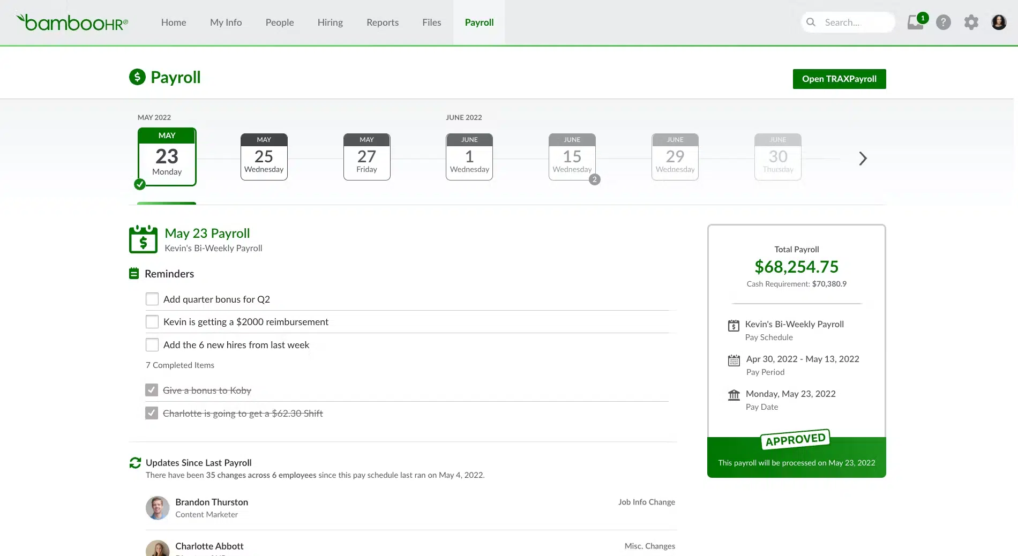This screenshot has width=1018, height=556.
Task: Show next pay dates with right chevron
Action: pos(863,159)
